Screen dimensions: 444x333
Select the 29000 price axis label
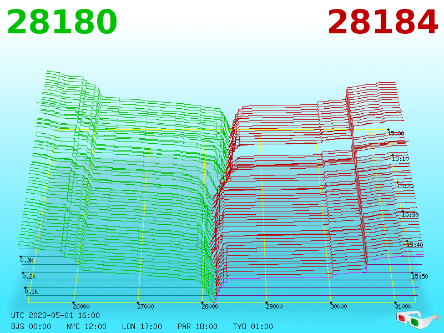(x=274, y=306)
